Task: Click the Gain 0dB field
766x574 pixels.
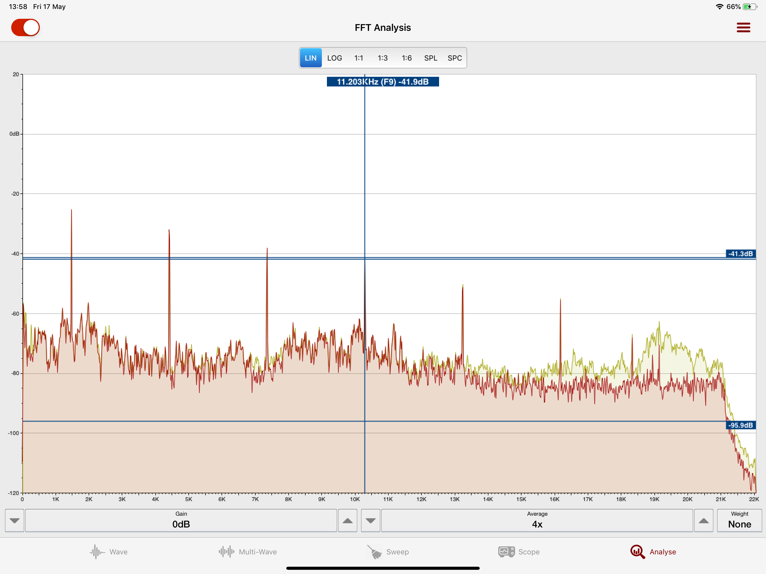Action: [x=181, y=520]
